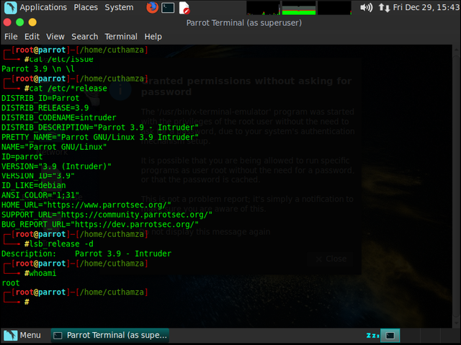Click the PRETTY_NAME output line
The height and width of the screenshot is (345, 461).
click(100, 138)
